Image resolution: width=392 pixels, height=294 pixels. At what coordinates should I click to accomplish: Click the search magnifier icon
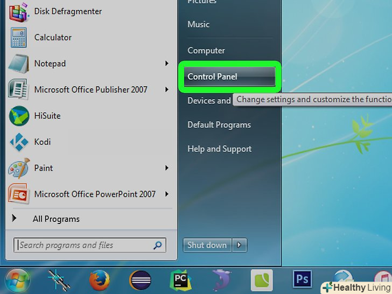157,245
